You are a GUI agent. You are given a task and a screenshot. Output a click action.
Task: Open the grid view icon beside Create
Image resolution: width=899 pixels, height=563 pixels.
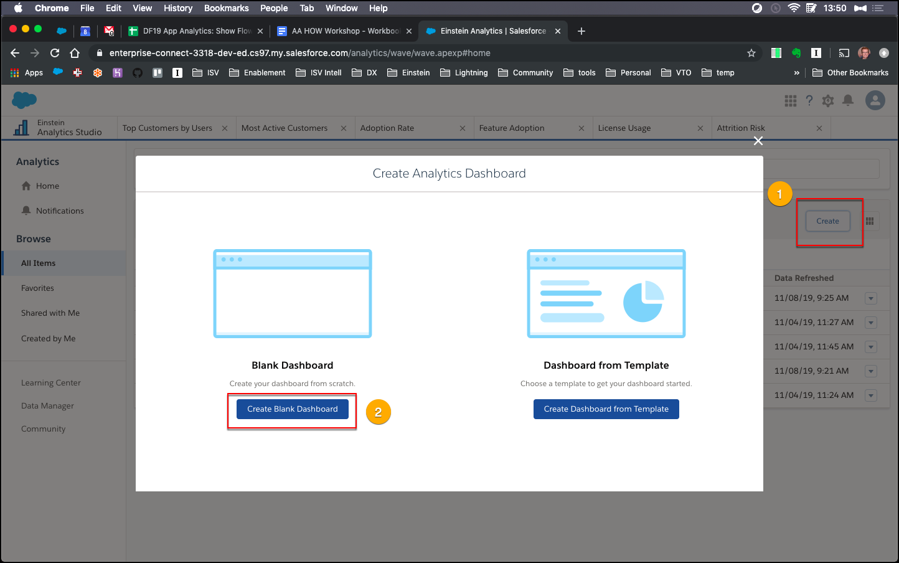[x=870, y=221]
